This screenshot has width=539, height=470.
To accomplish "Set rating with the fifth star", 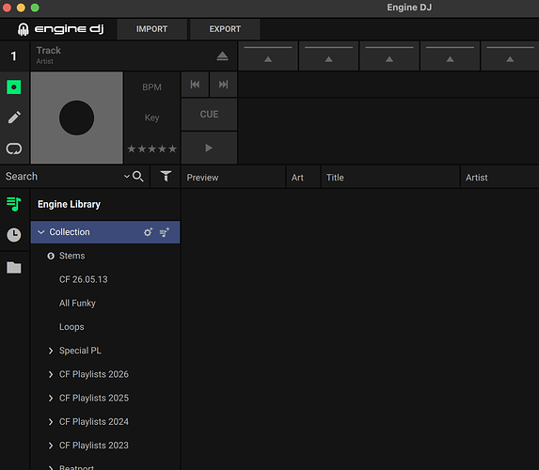I will 172,149.
